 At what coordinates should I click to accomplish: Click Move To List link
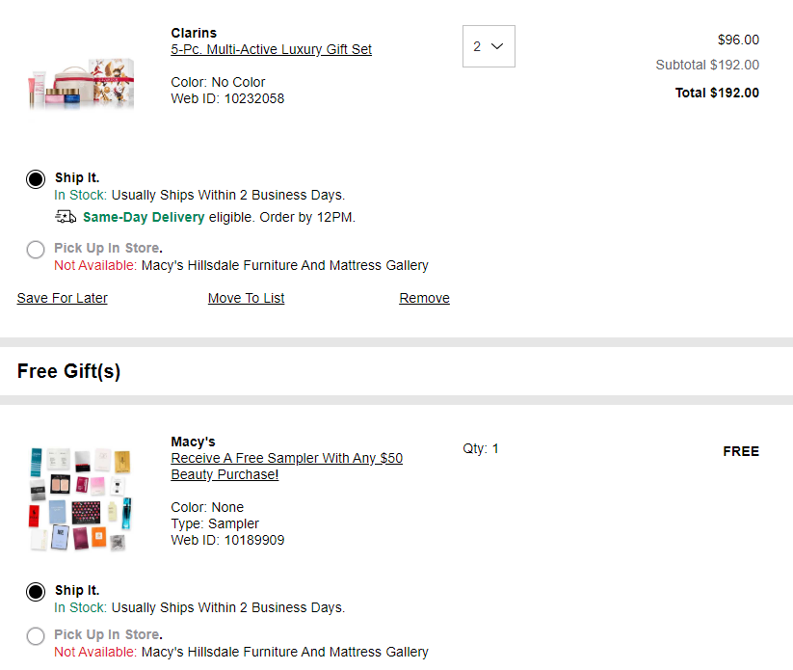[247, 298]
